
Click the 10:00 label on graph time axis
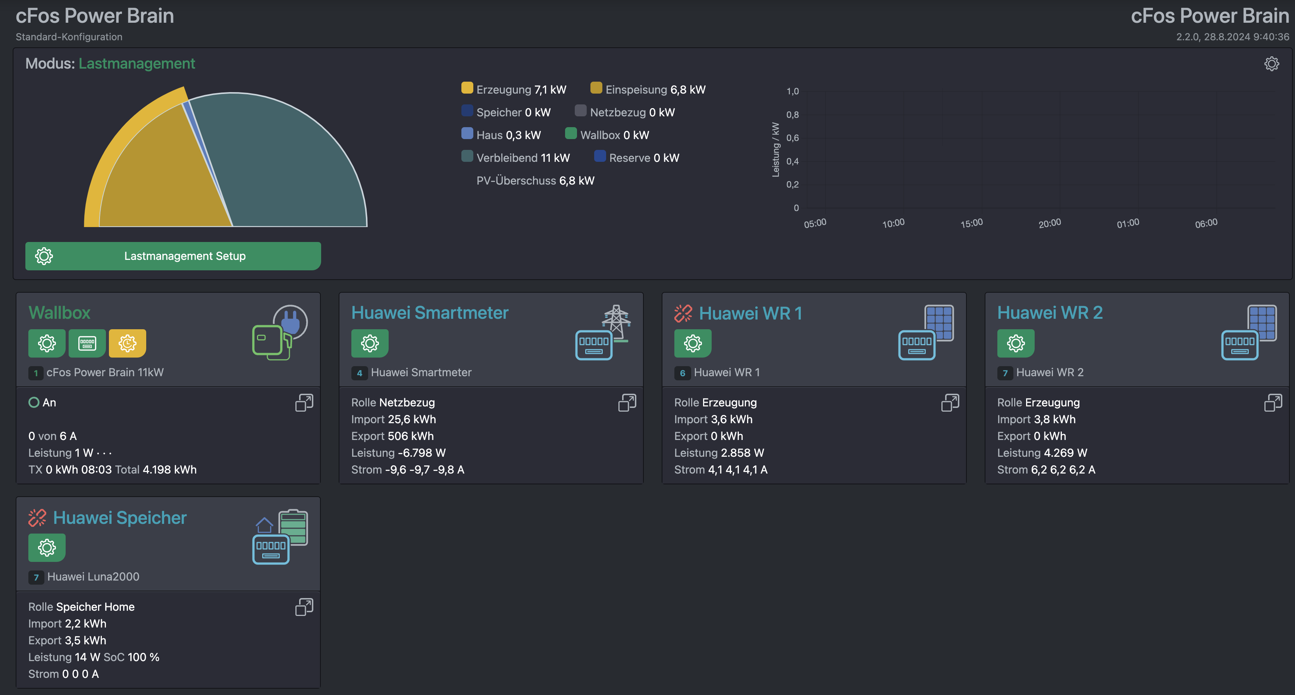click(x=893, y=223)
